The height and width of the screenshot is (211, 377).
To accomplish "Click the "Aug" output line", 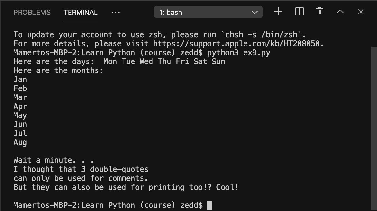I will [x=20, y=142].
